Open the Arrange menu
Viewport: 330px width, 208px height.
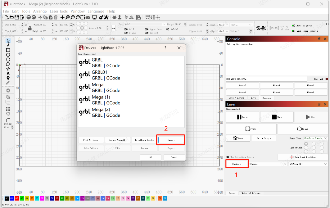40,11
